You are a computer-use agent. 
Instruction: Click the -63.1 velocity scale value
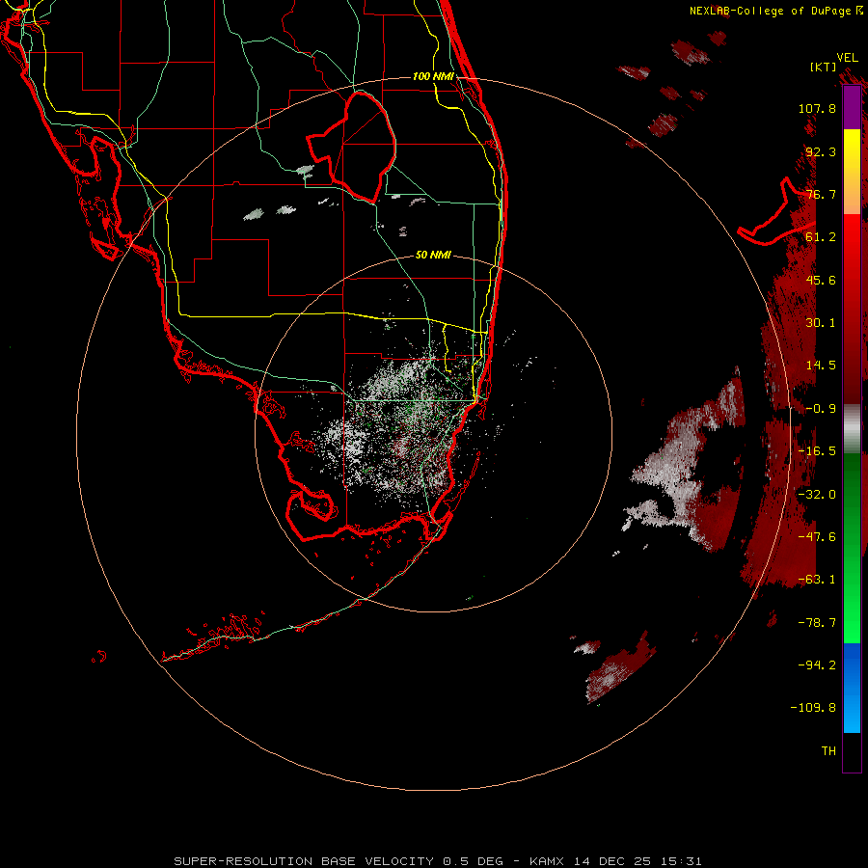[817, 580]
